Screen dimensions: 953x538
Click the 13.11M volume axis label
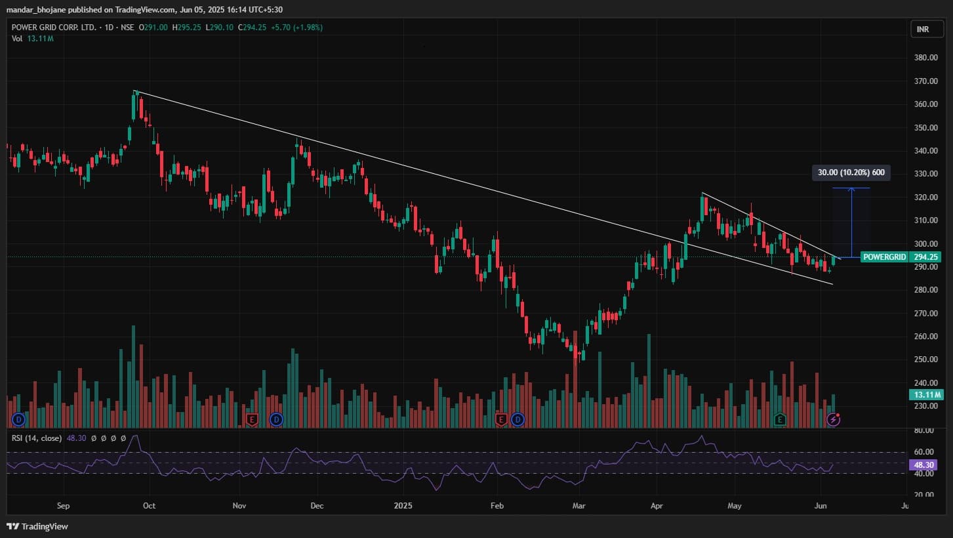coord(926,394)
